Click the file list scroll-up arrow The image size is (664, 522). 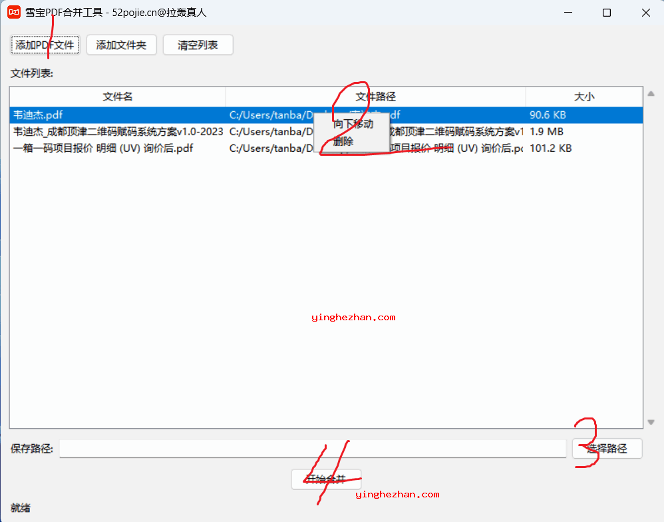click(651, 95)
